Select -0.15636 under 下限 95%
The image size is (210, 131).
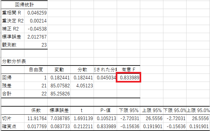coord(129,126)
